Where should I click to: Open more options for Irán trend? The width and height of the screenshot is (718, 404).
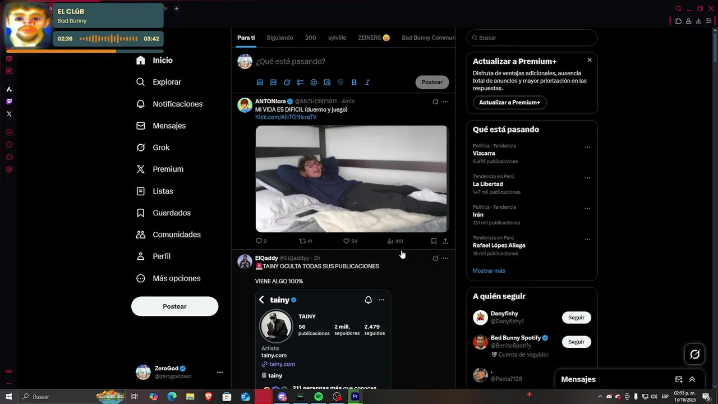tap(587, 208)
